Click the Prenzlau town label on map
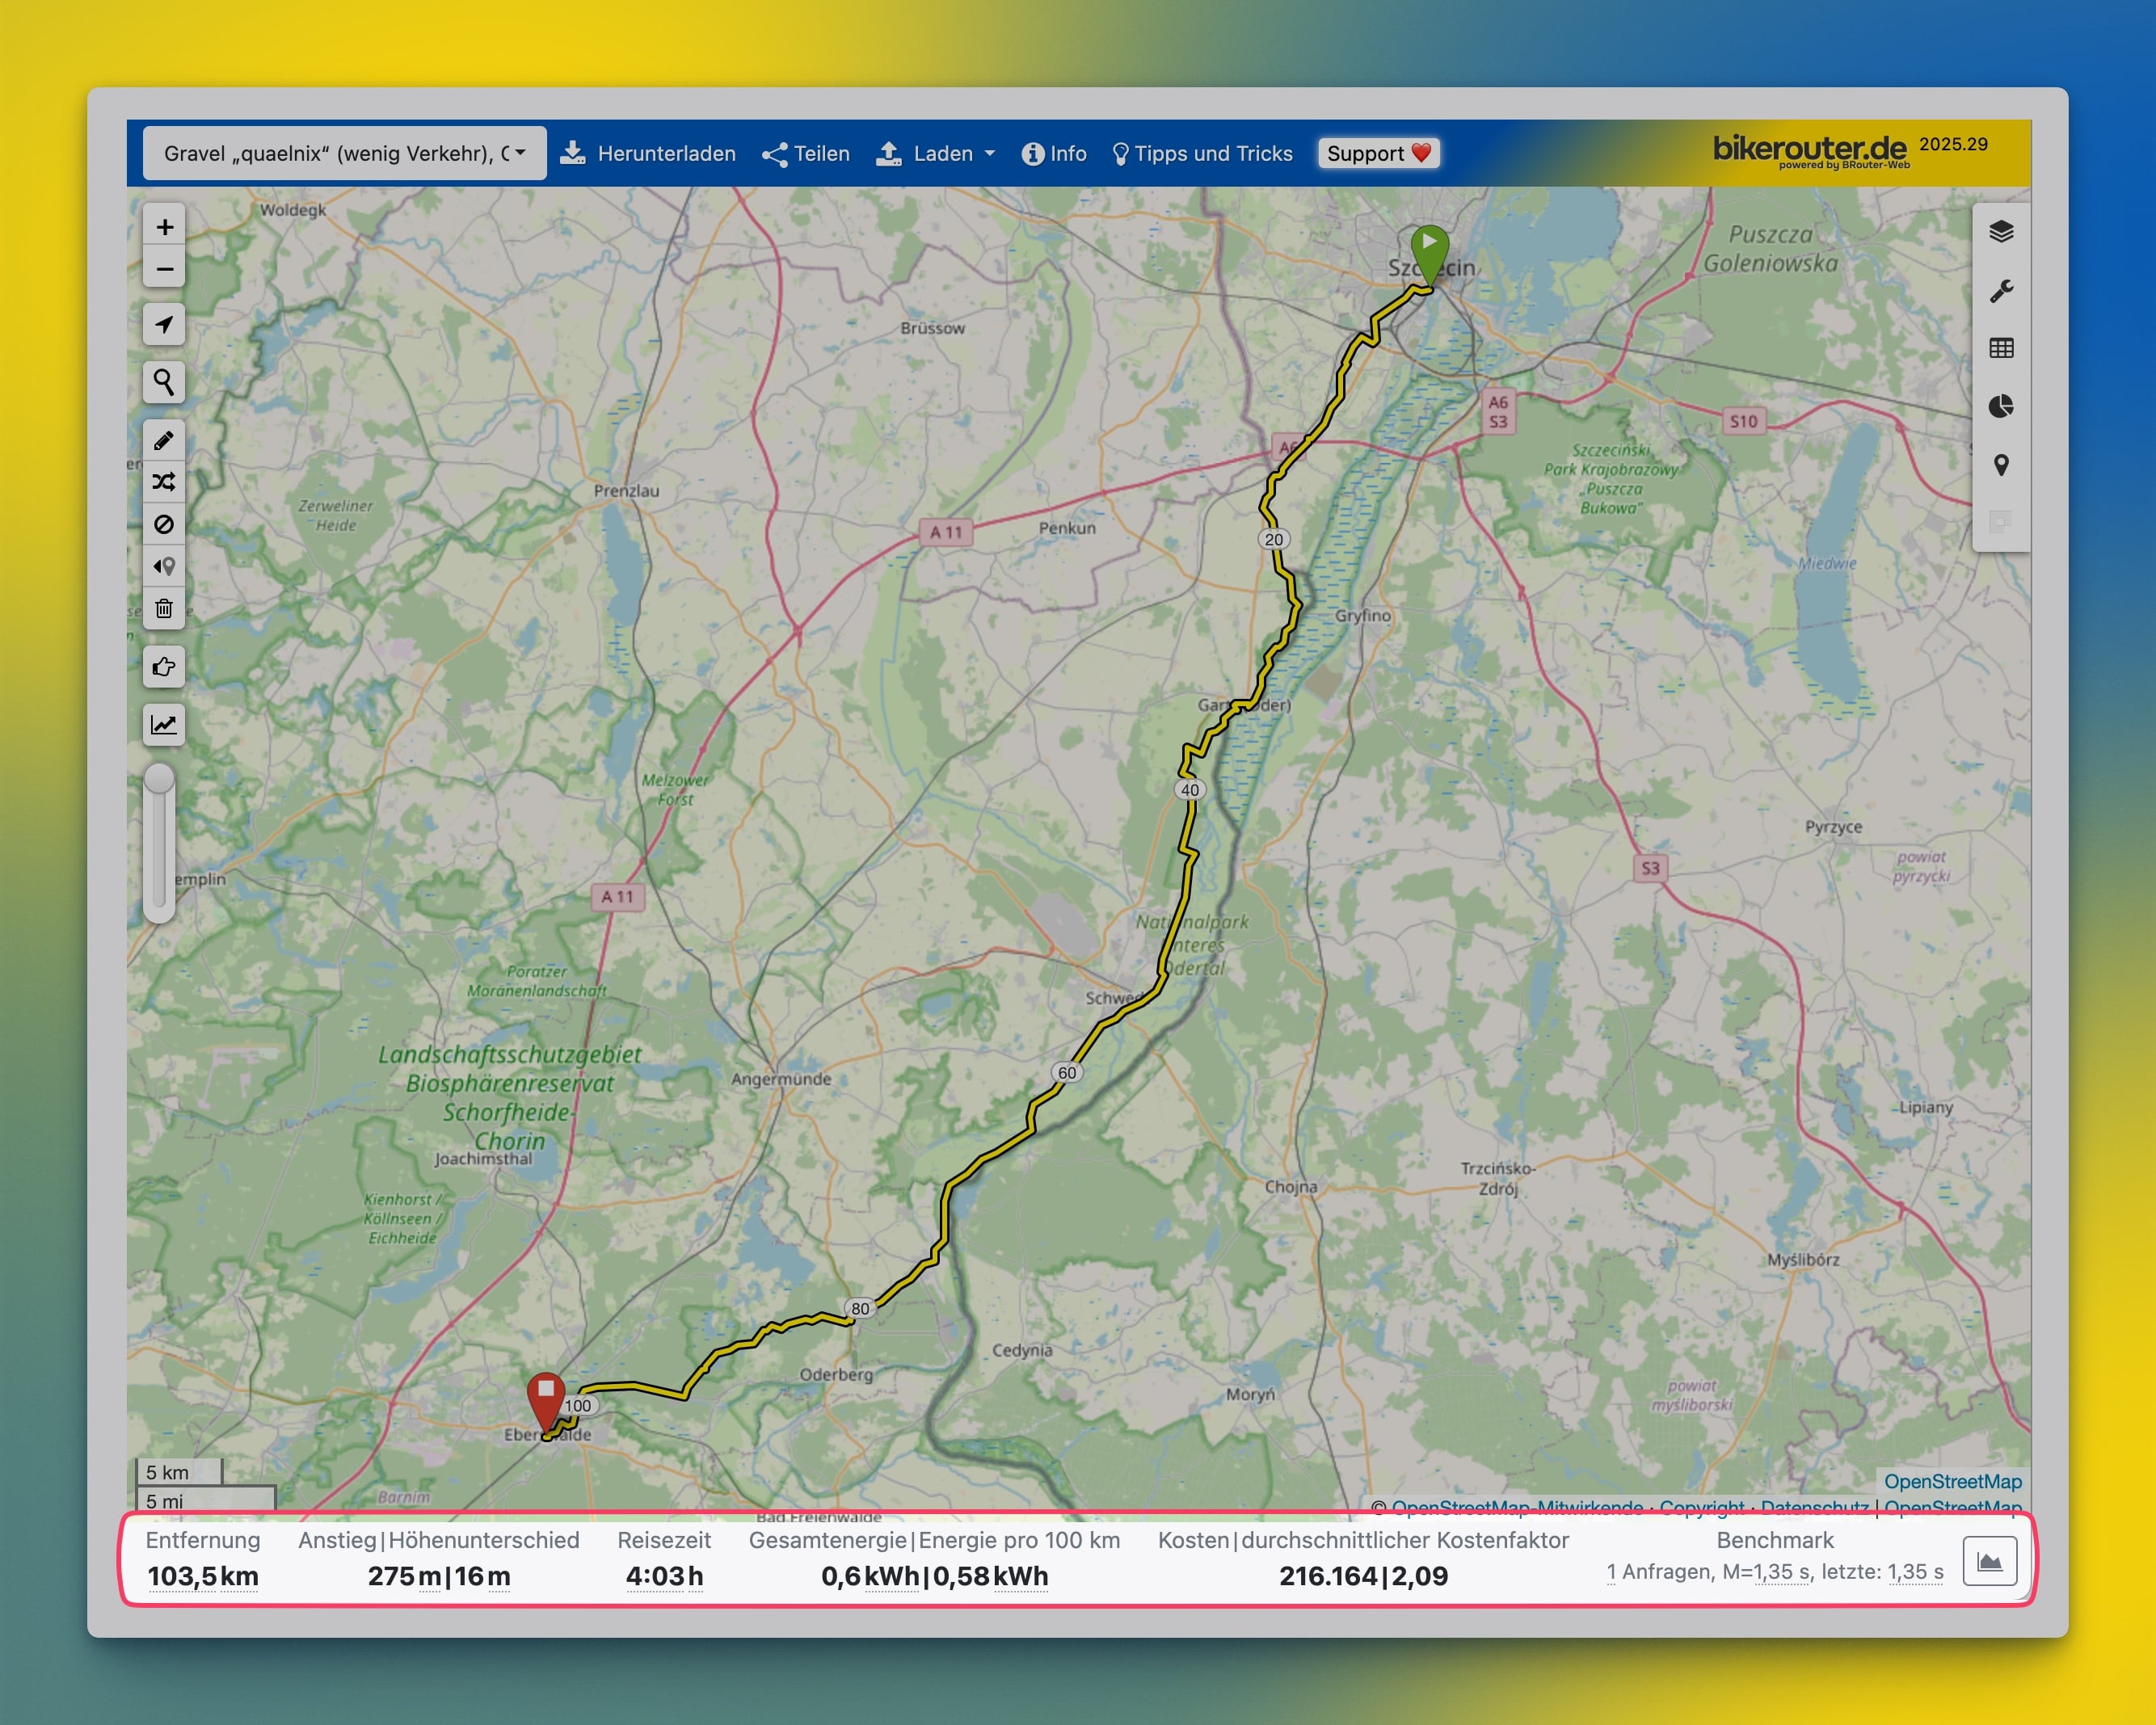Screen dimensions: 2156x1725 pos(626,491)
